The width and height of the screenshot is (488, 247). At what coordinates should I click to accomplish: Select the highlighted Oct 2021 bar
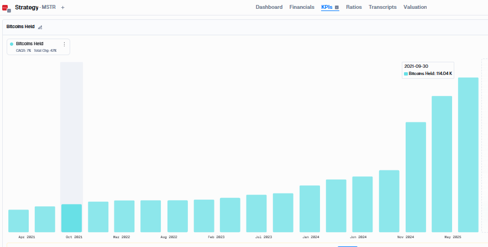point(72,218)
